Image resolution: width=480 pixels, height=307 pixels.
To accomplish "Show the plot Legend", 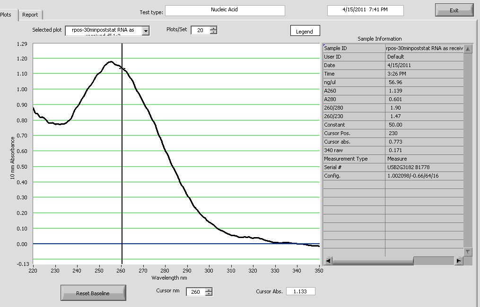I will coord(305,32).
